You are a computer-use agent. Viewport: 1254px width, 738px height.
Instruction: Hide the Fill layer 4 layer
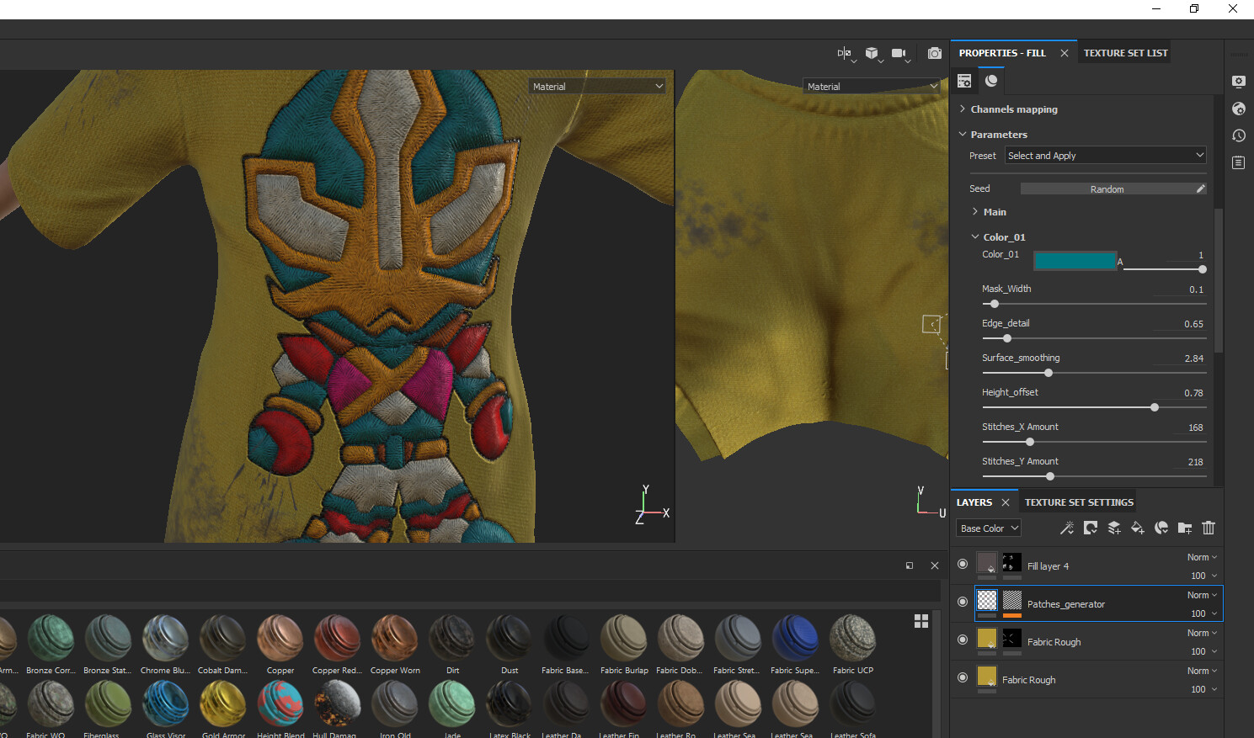point(963,564)
